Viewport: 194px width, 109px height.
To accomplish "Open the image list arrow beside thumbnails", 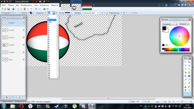I will (x=94, y=5).
